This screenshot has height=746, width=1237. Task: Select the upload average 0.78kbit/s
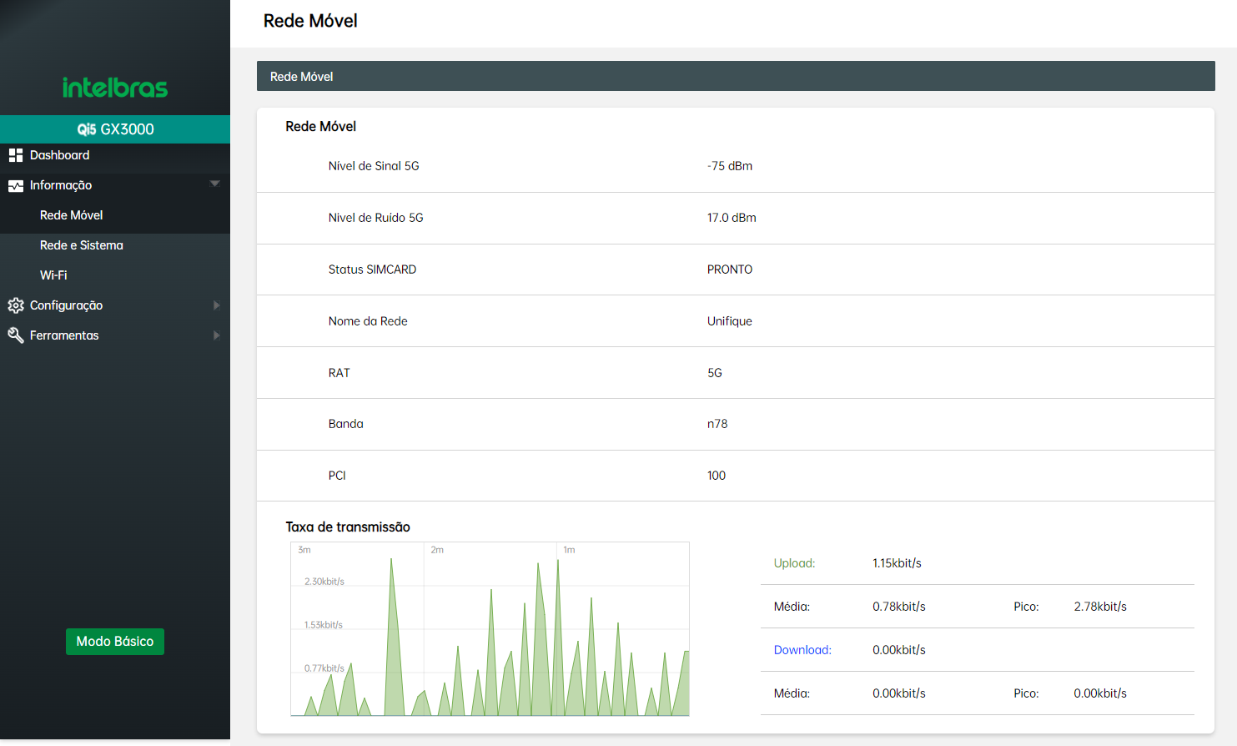[x=899, y=607]
